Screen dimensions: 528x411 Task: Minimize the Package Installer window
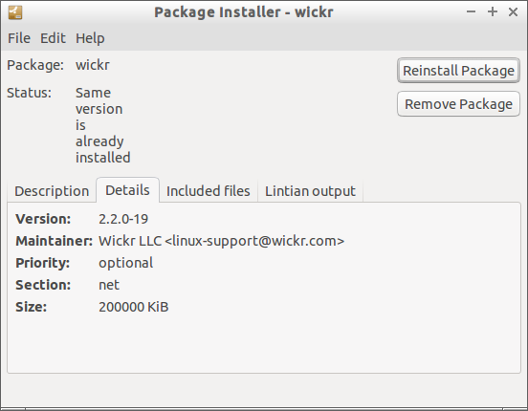(x=472, y=11)
